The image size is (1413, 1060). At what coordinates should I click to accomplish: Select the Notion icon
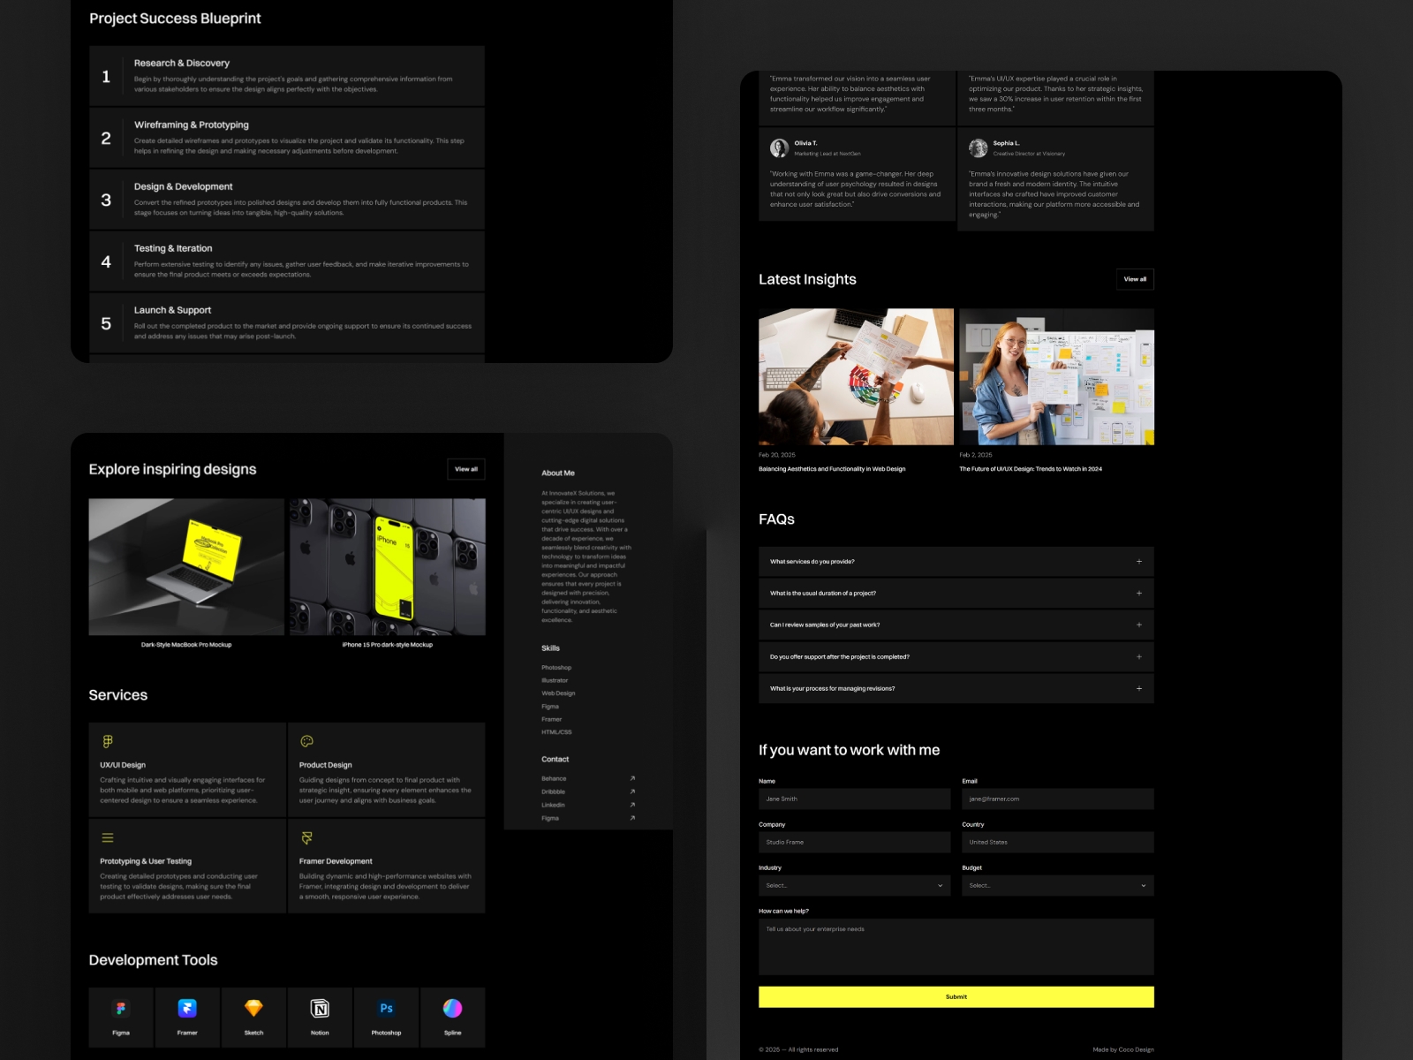pos(320,1007)
